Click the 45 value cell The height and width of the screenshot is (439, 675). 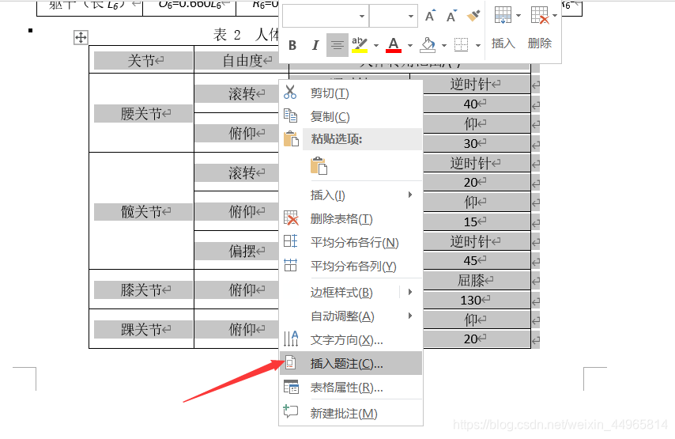coord(476,260)
